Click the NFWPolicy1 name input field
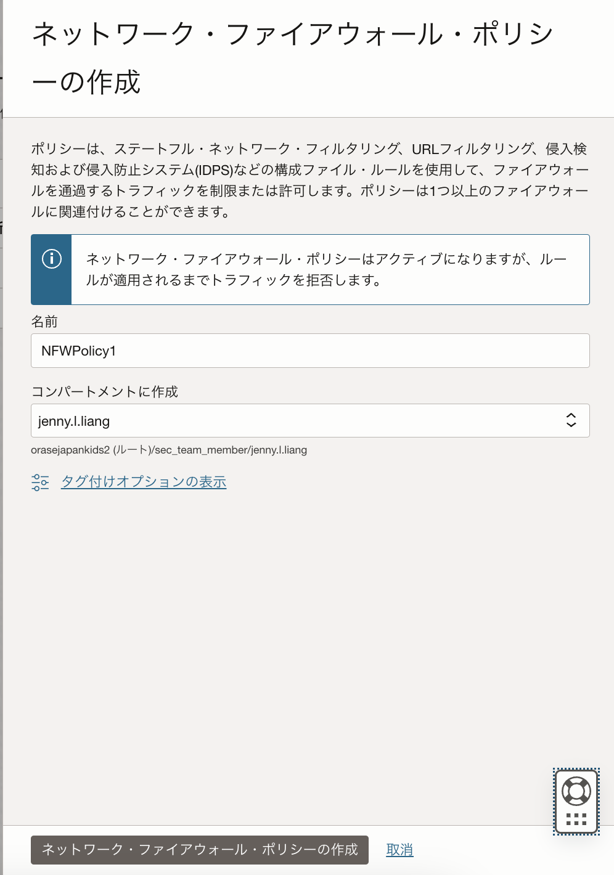The image size is (614, 875). 311,350
